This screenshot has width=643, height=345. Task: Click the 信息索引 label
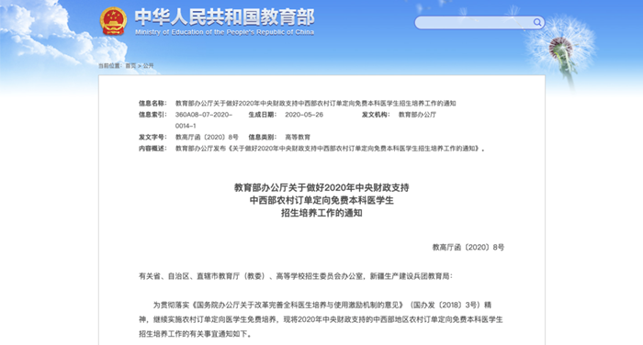(x=152, y=115)
